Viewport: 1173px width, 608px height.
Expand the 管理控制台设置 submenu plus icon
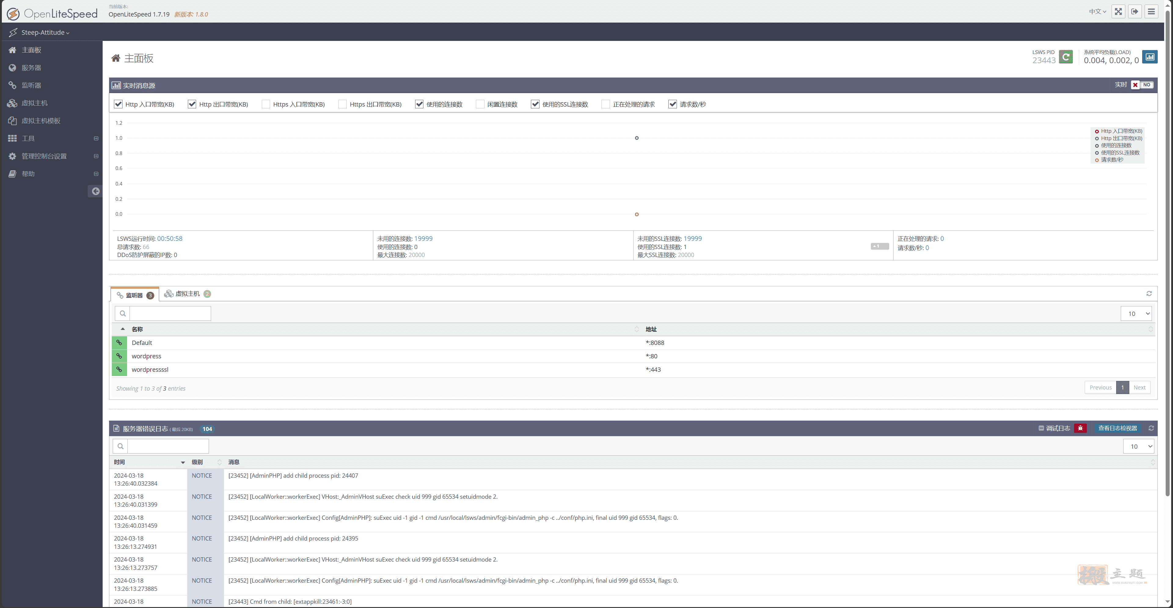click(x=96, y=156)
